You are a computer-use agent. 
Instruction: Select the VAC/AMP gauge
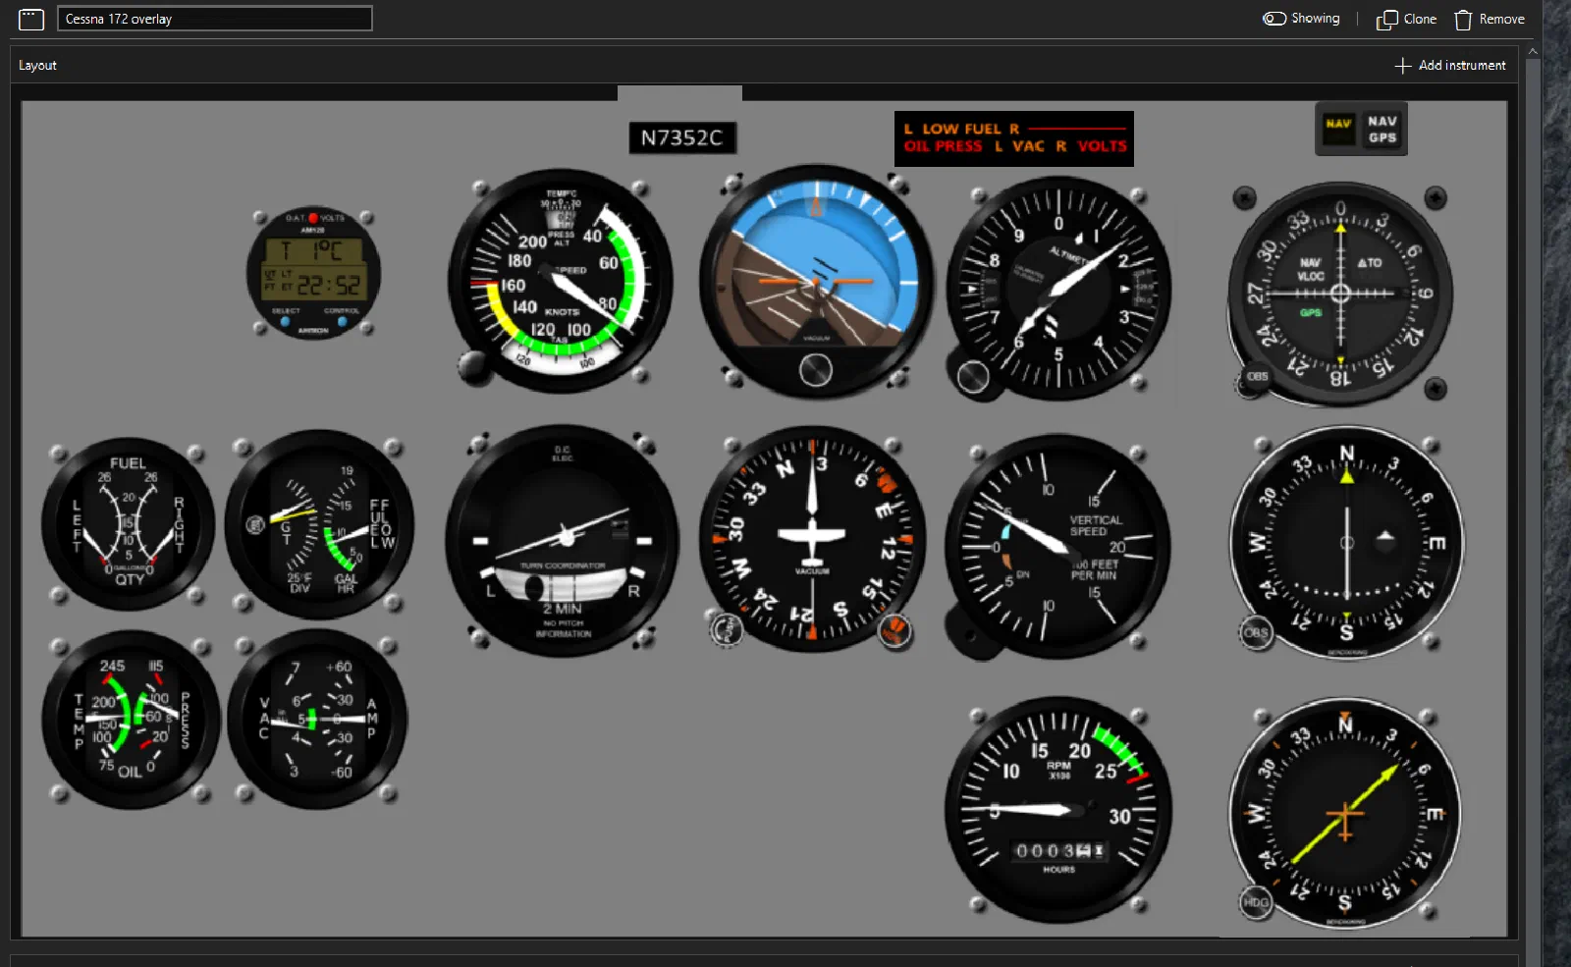click(x=317, y=720)
